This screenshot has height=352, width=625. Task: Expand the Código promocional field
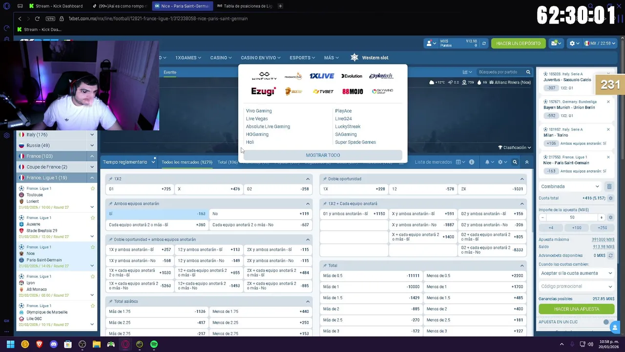[576, 286]
